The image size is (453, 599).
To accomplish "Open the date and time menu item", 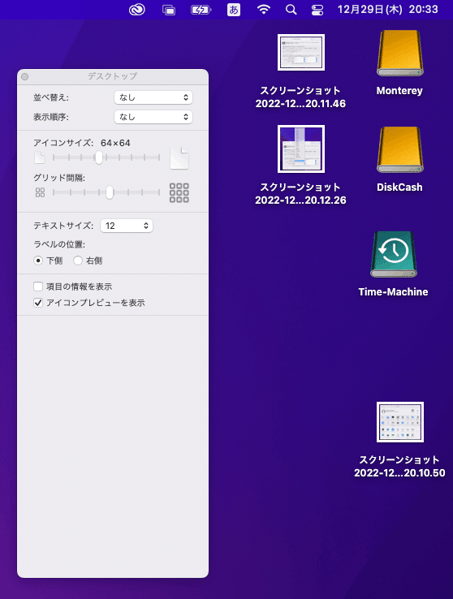I will tap(388, 10).
